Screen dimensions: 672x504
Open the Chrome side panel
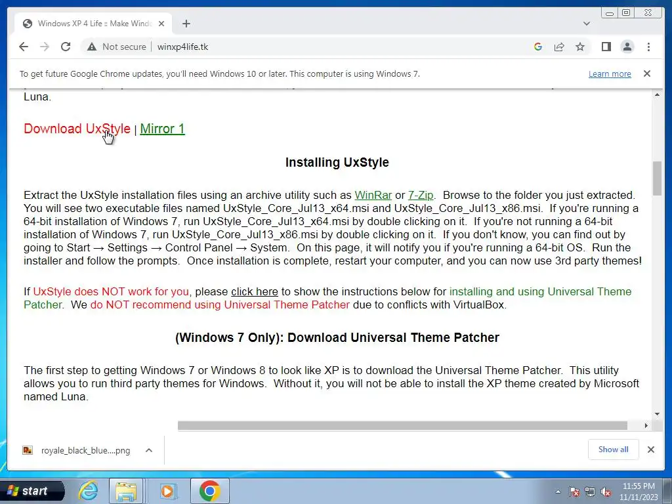coord(606,47)
